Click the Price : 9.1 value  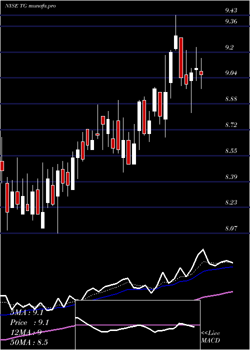[29, 322]
